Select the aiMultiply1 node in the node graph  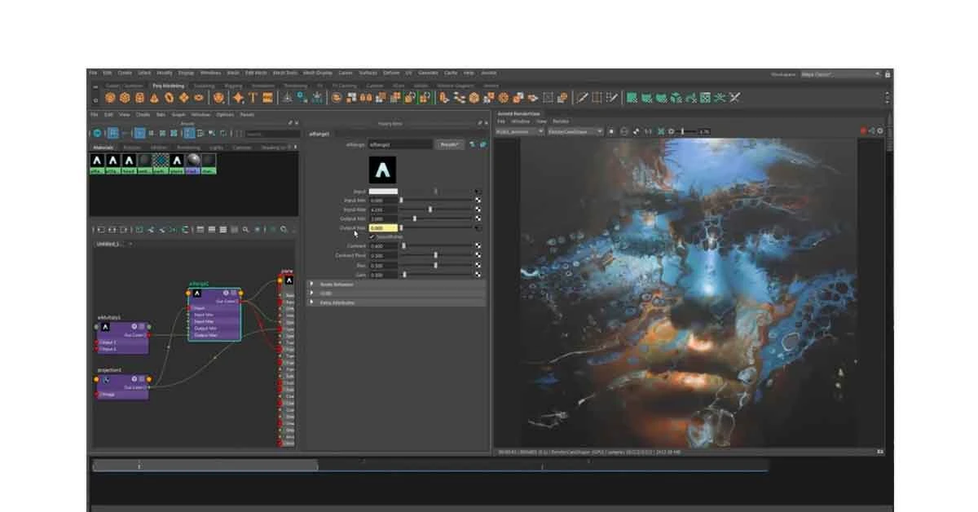122,334
